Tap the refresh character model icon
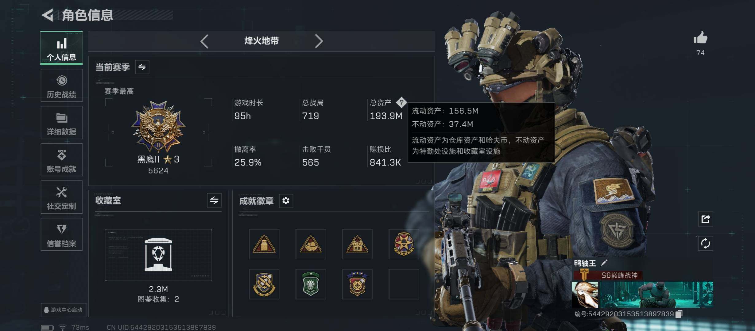755x331 pixels. click(x=705, y=244)
